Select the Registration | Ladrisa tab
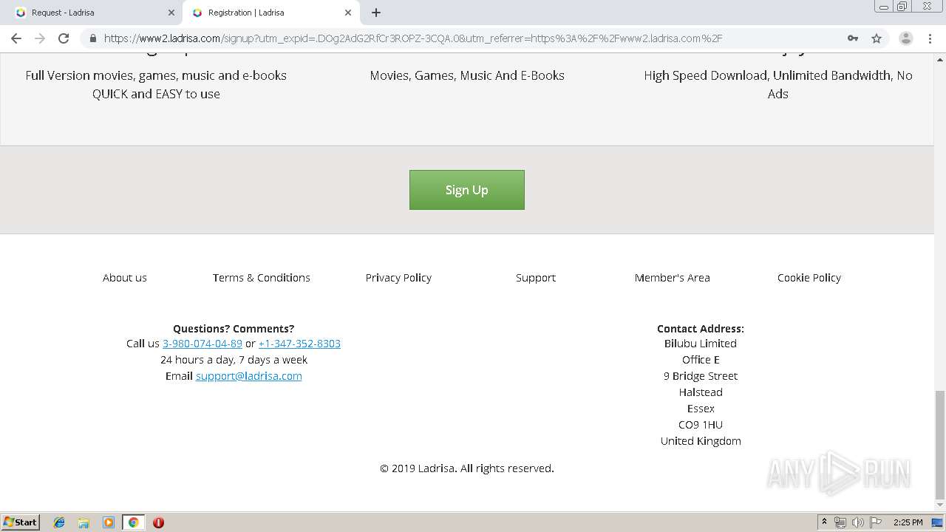Viewport: 946px width, 532px height. pyautogui.click(x=270, y=13)
